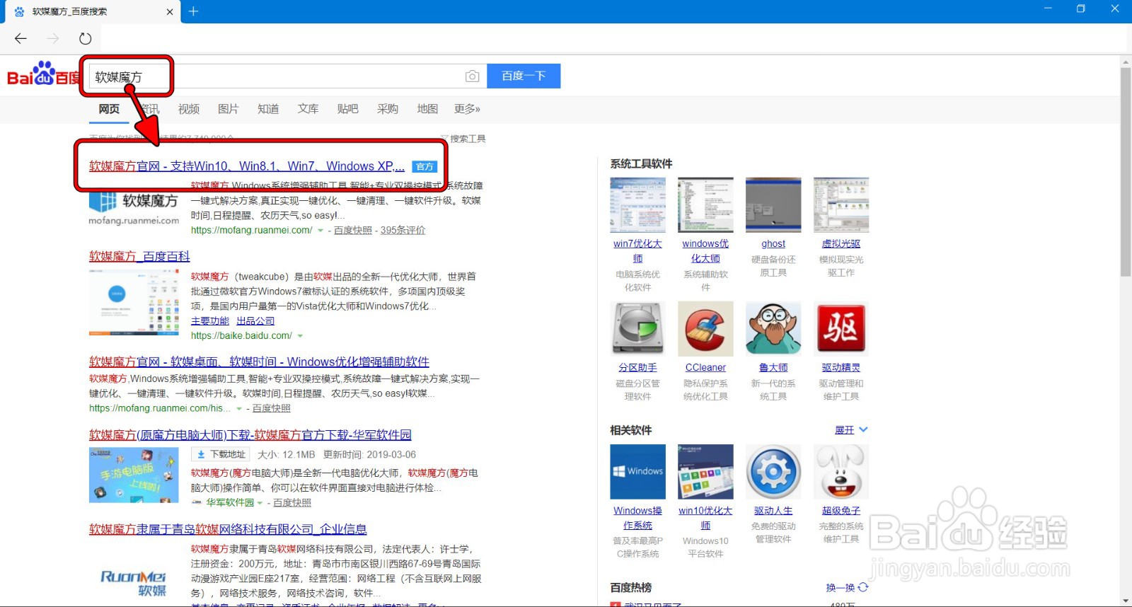
Task: Open the 百度百科 result thumbnail image
Action: [x=134, y=302]
